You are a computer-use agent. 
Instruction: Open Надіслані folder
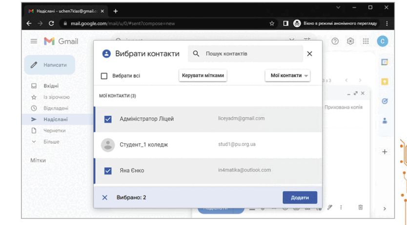57,119
